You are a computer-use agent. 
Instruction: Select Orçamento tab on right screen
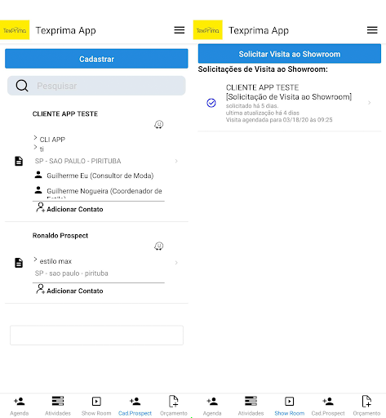click(x=366, y=406)
